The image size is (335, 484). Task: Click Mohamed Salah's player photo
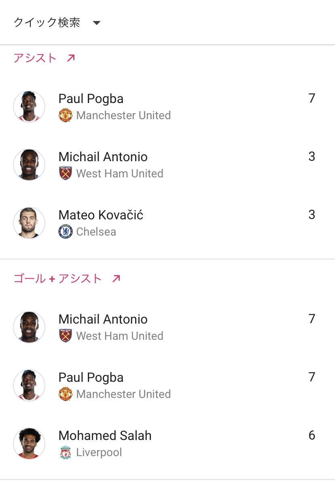click(29, 444)
